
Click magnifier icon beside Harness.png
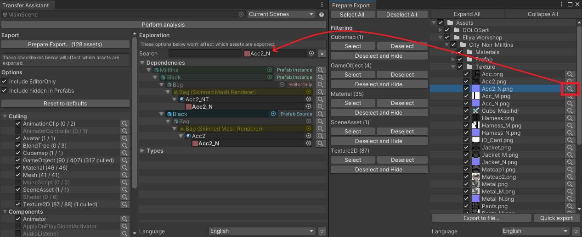[570, 118]
